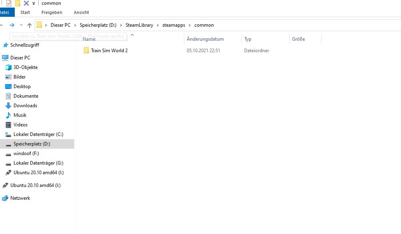The height and width of the screenshot is (234, 401).
Task: Click the X delete icon in quick access toolbar
Action: tap(26, 3)
